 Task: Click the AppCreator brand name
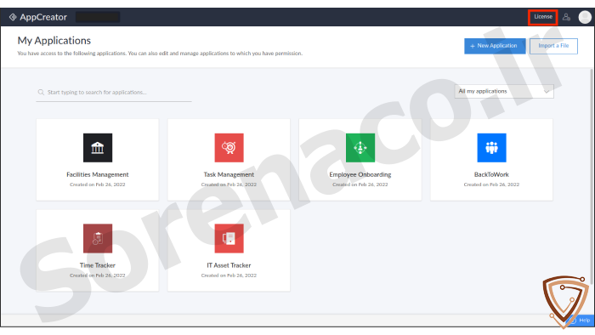(43, 17)
